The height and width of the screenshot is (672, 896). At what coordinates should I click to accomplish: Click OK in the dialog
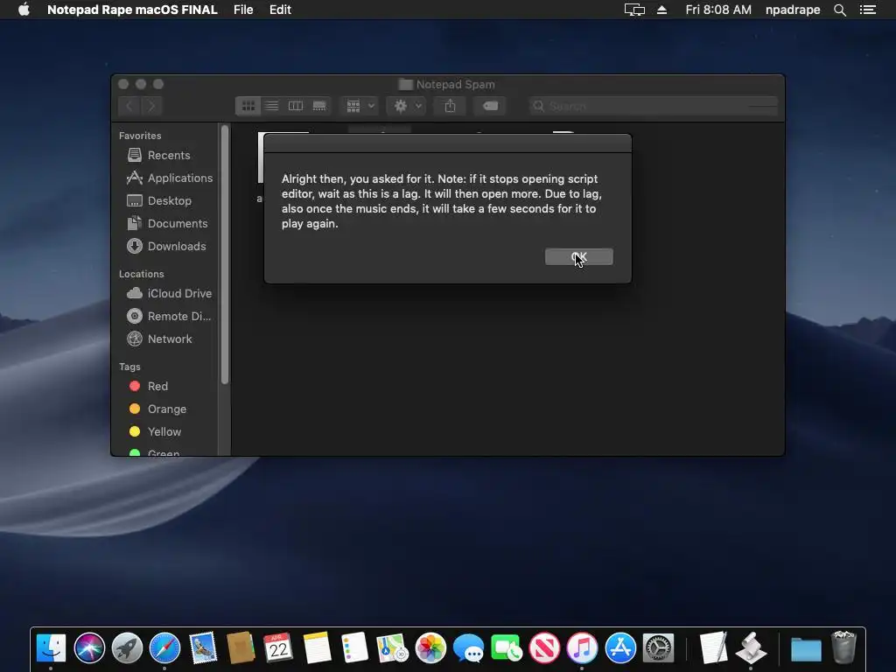(x=578, y=256)
